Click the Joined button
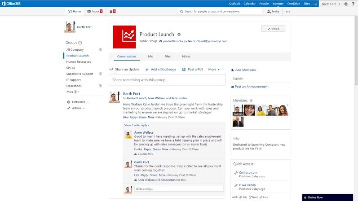Screen dimensions: 358x201 click(273, 29)
